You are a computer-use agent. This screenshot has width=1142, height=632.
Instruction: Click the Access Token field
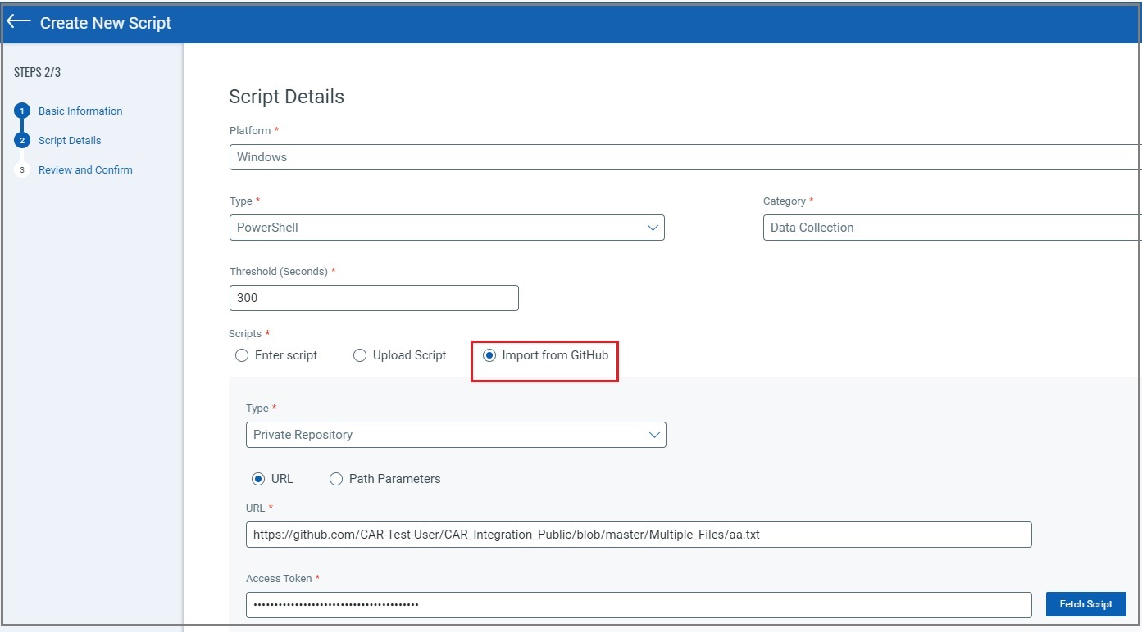click(x=638, y=605)
